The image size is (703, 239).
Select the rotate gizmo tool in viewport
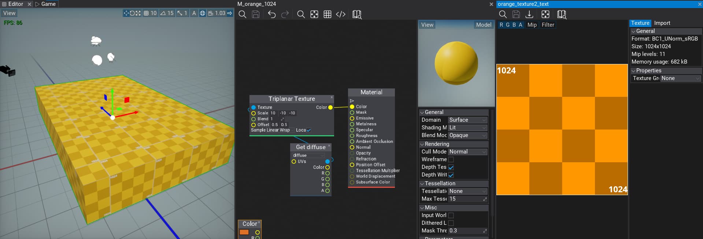pos(132,13)
